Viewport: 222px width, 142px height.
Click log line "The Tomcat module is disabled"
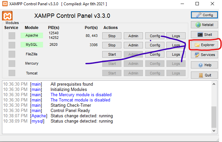point(80,100)
